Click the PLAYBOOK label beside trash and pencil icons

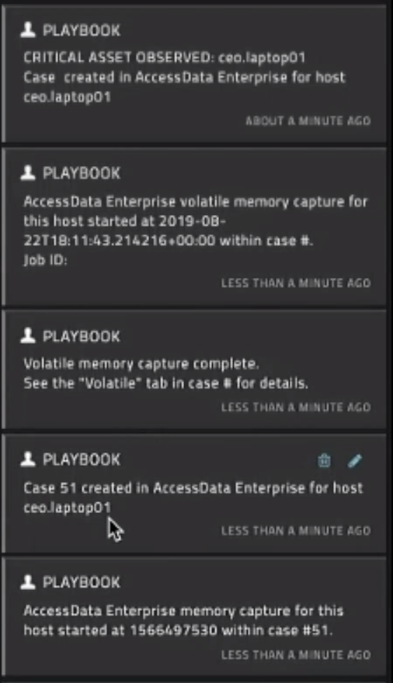tap(82, 459)
